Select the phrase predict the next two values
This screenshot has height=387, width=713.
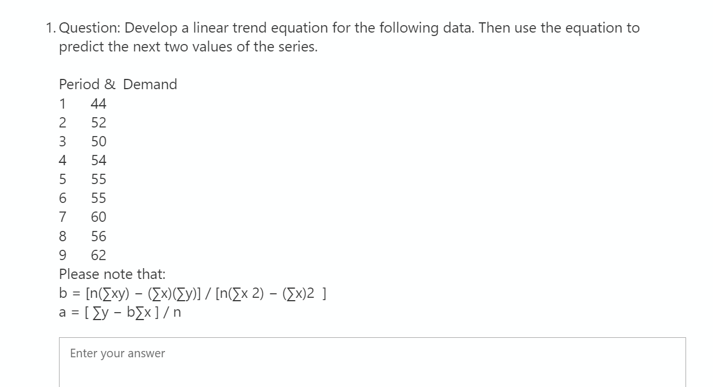155,46
